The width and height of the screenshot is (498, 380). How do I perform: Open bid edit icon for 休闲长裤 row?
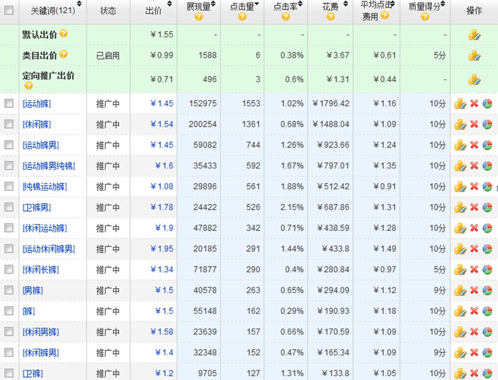pyautogui.click(x=460, y=269)
